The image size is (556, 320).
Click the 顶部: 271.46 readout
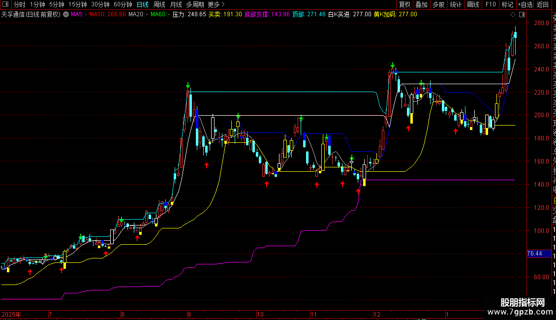[309, 15]
